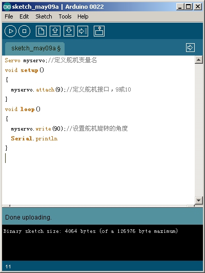
Task: Click the Arduino logo in title bar
Action: pos(7,7)
